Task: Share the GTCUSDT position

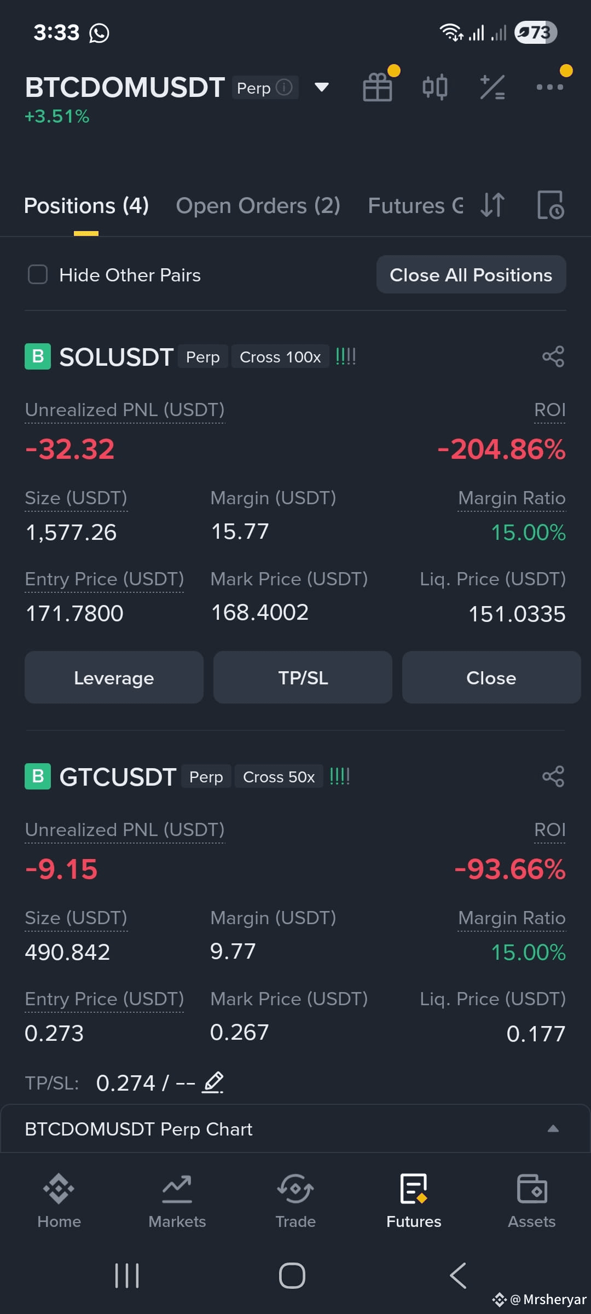Action: pyautogui.click(x=553, y=776)
